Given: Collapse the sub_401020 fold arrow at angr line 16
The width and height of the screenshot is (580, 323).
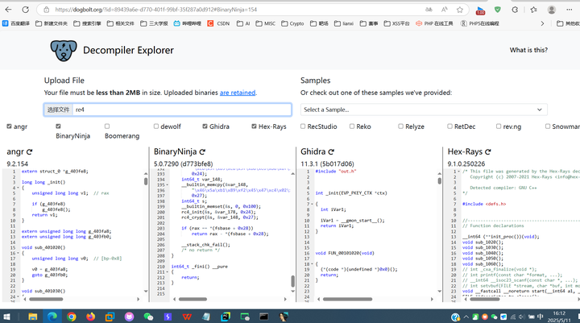Looking at the screenshot, I should [19, 253].
